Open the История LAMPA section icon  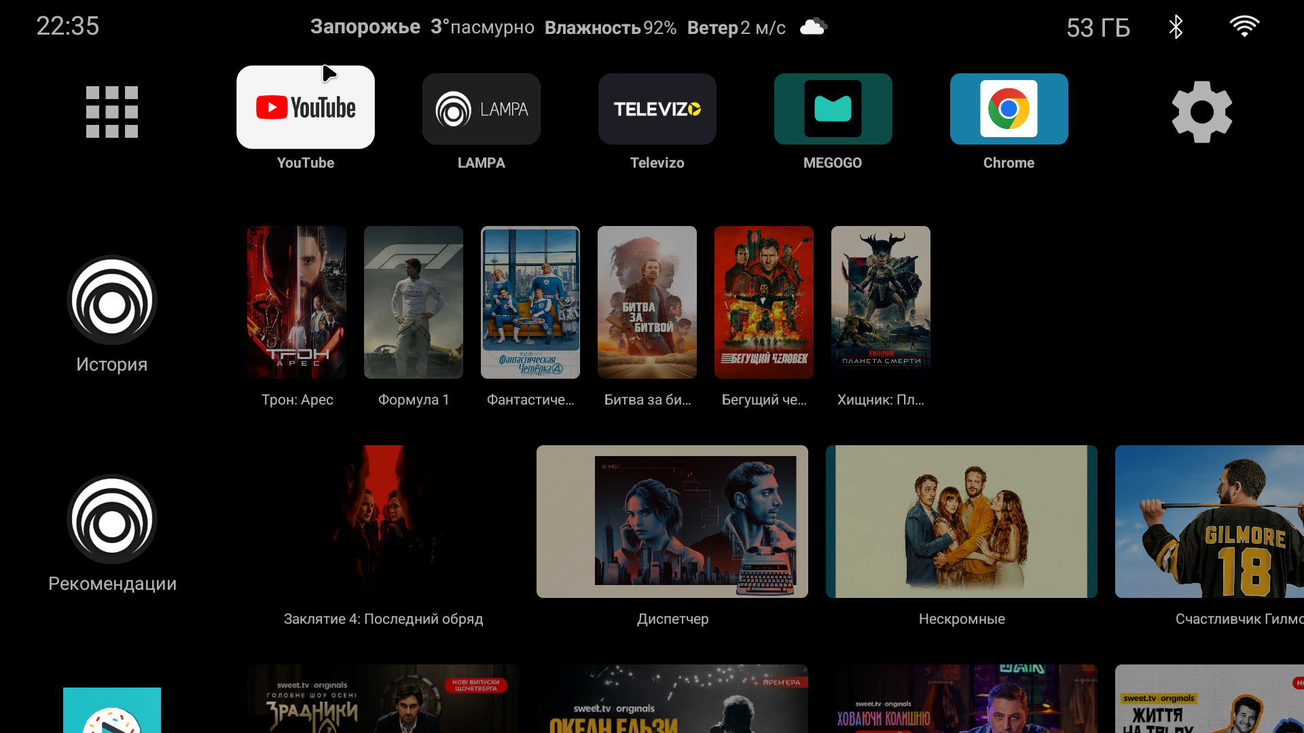coord(112,300)
